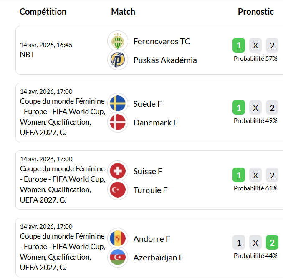Click the Denmark flag icon

pyautogui.click(x=118, y=123)
